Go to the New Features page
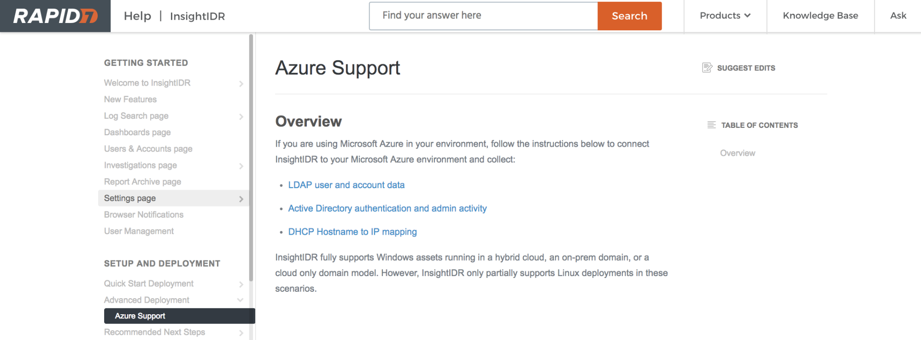The height and width of the screenshot is (340, 921). tap(130, 99)
